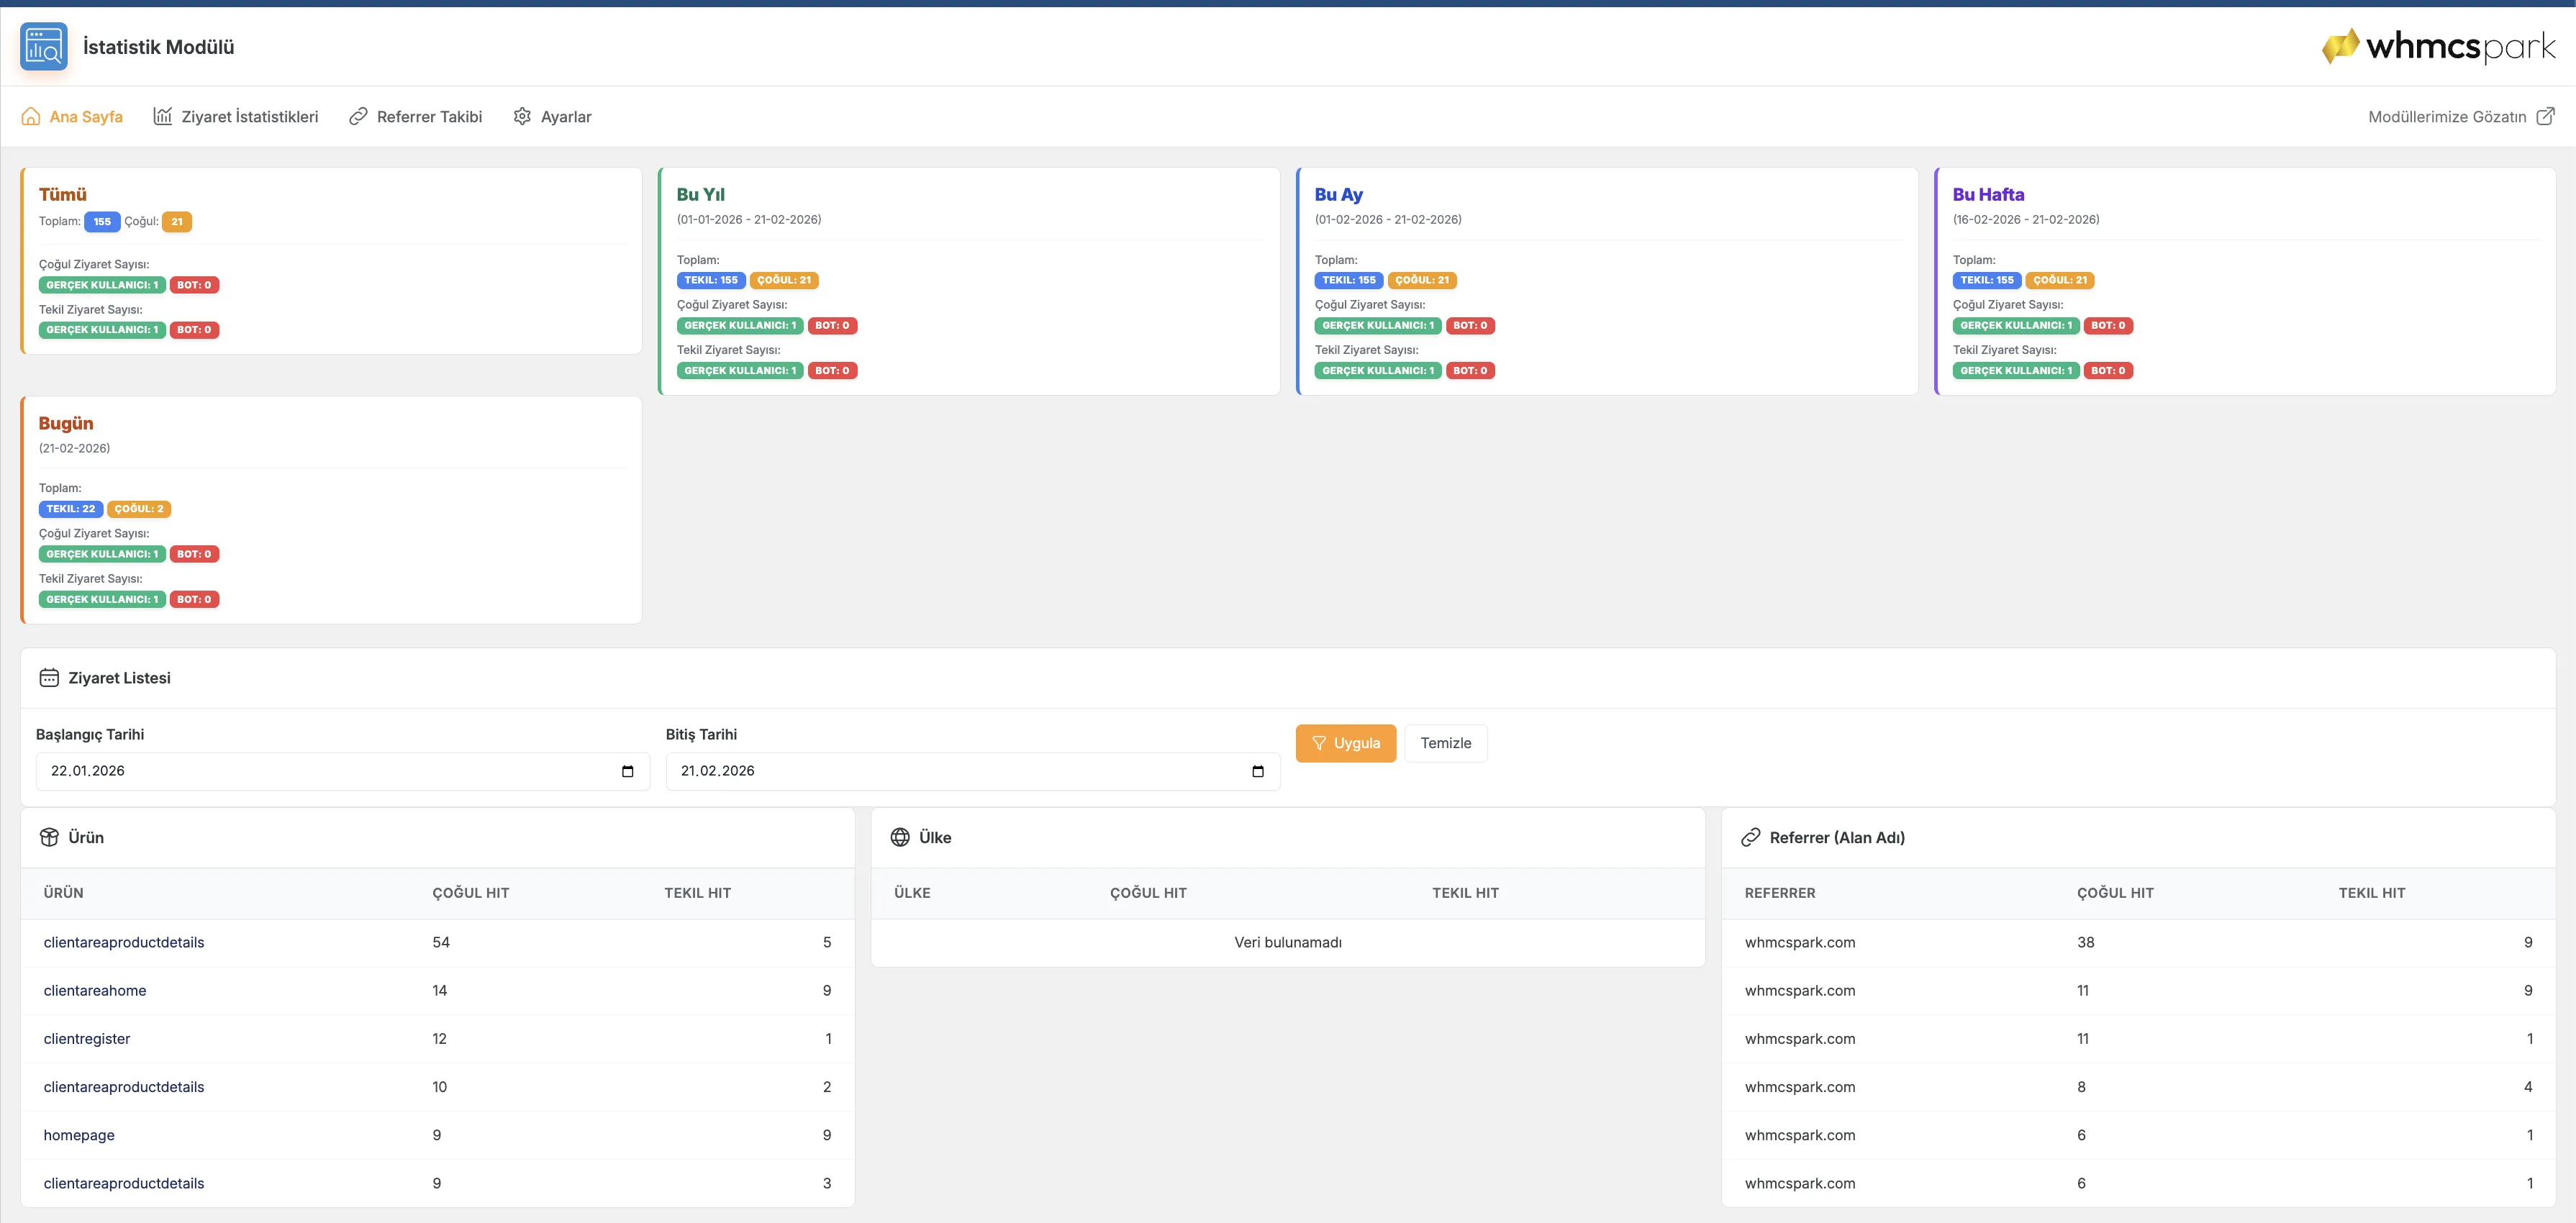Click the whmcspark logo
The height and width of the screenshot is (1223, 2576).
2438,46
